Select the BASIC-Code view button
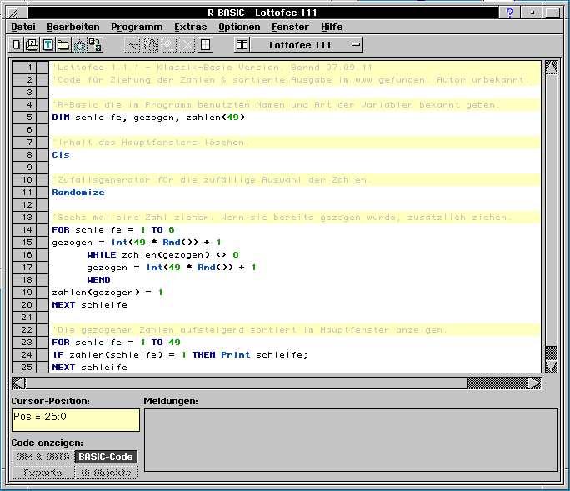Screen dimensions: 570x491 (106, 457)
